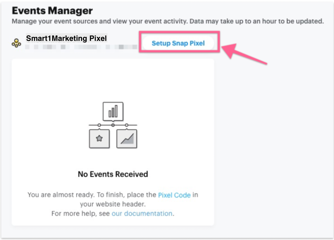
Task: Select the star tile in the illustration
Action: point(99,139)
